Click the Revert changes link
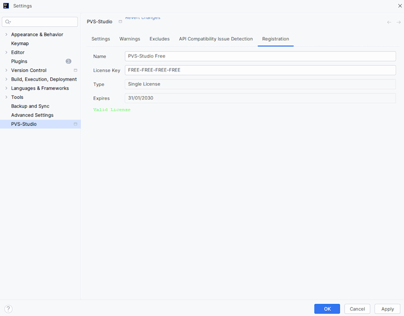 coord(143,18)
